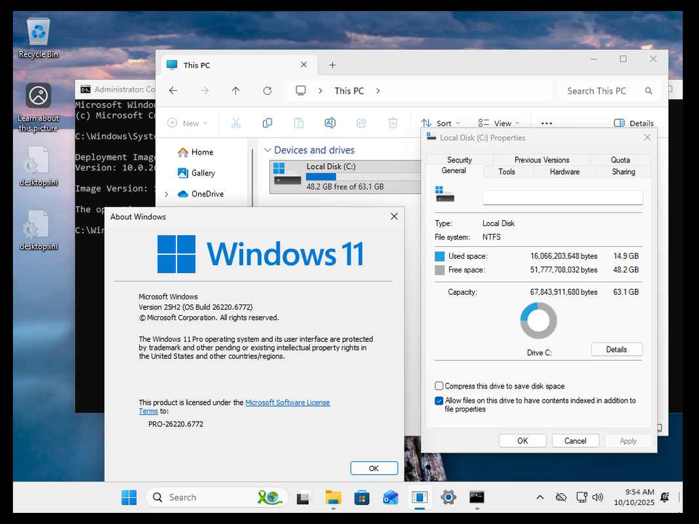Image resolution: width=699 pixels, height=524 pixels.
Task: Click the network icon in system tray
Action: (x=582, y=497)
